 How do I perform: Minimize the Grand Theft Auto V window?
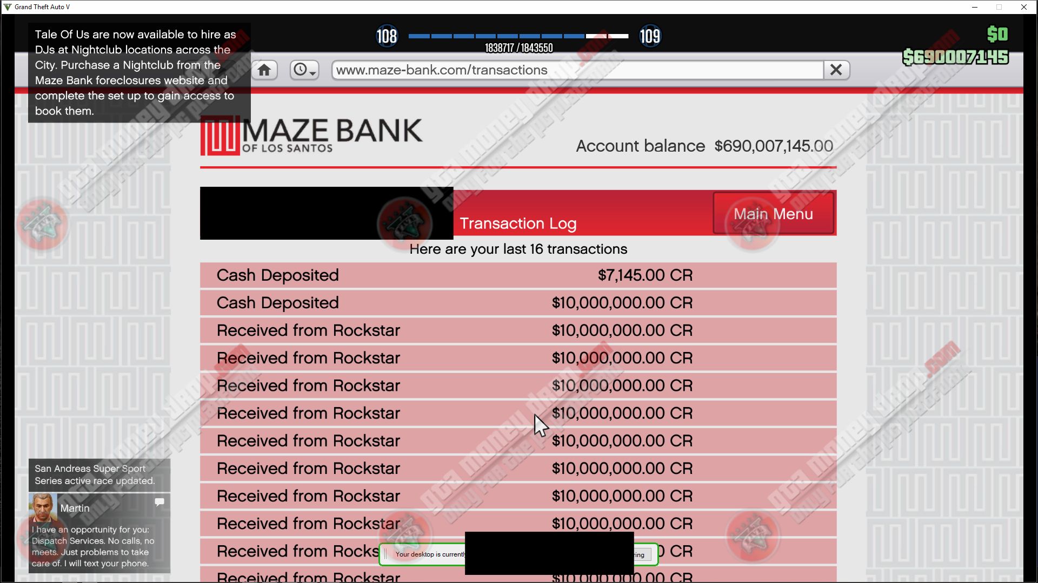tap(975, 7)
